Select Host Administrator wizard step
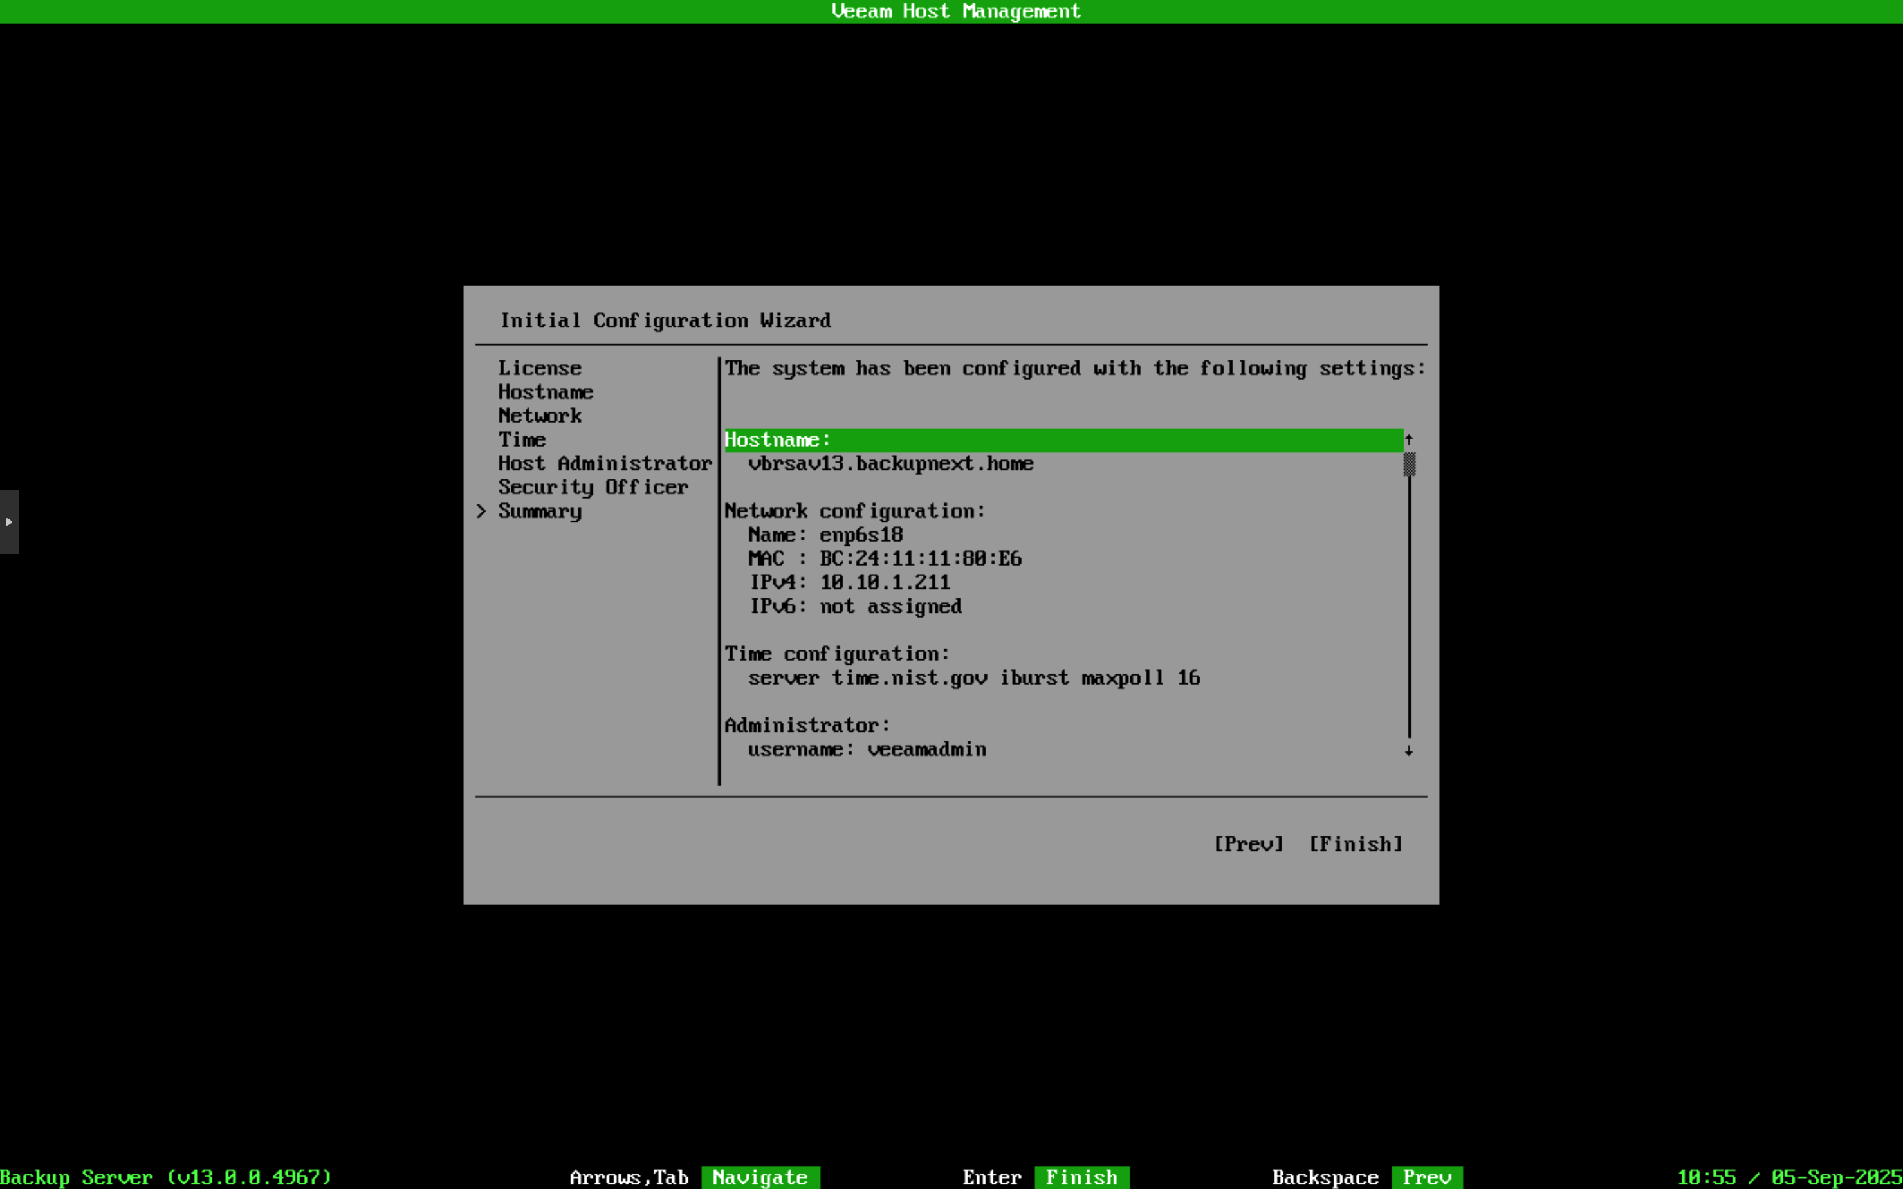The height and width of the screenshot is (1189, 1903). click(604, 463)
